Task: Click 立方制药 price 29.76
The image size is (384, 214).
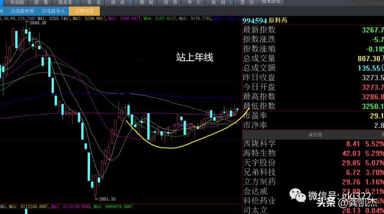Action: point(351,182)
